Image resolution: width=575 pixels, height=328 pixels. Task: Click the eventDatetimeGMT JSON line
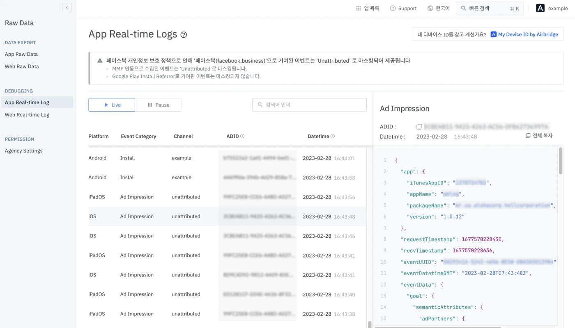point(466,273)
